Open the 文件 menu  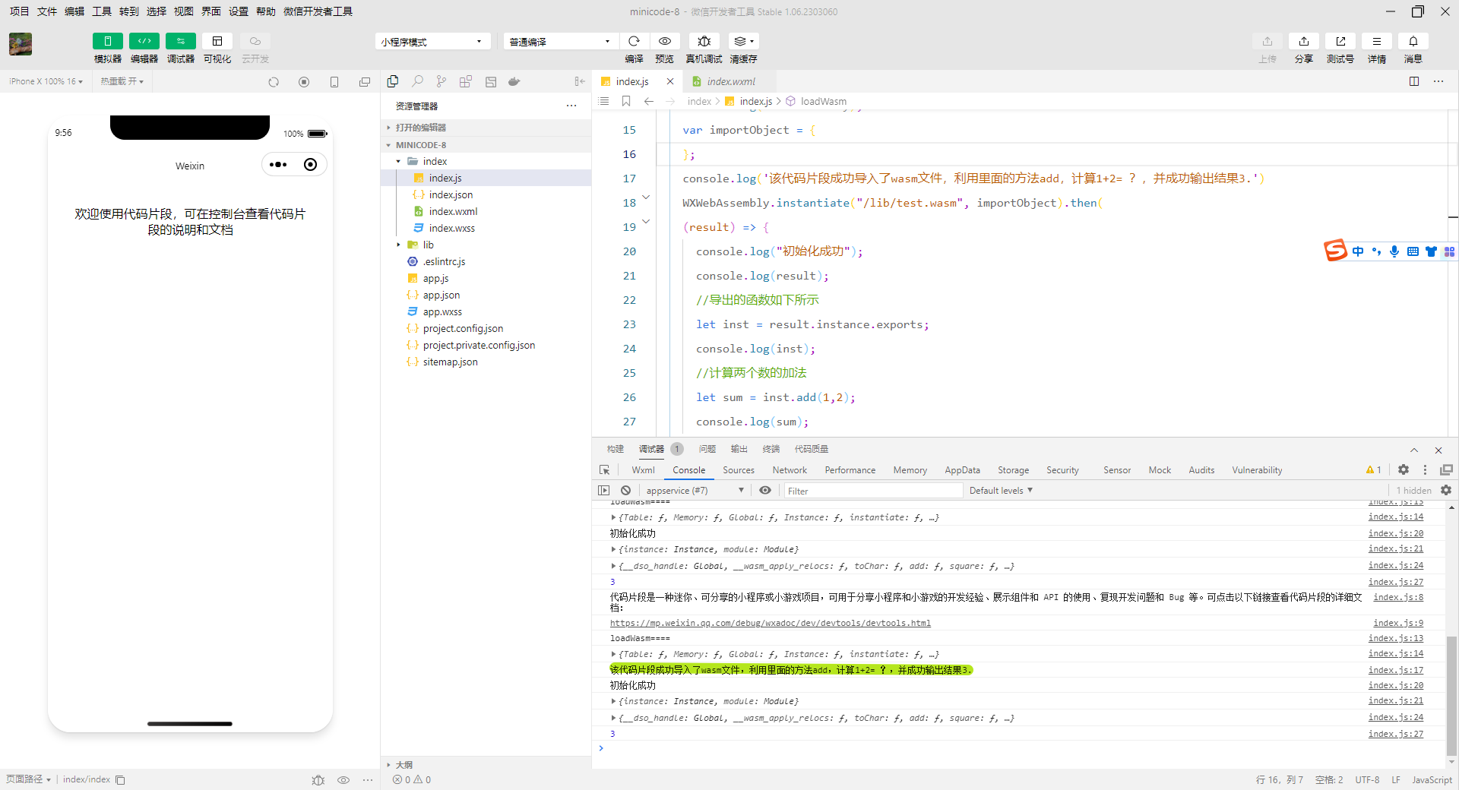coord(47,11)
